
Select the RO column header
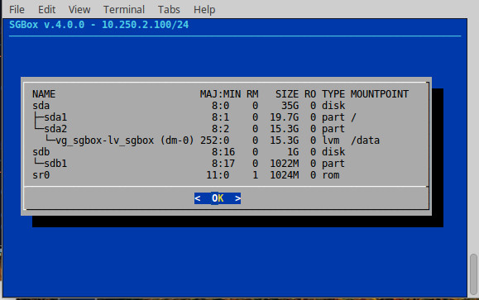tap(310, 94)
